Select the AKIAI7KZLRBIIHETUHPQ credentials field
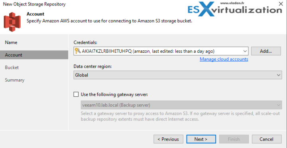 [x=161, y=52]
